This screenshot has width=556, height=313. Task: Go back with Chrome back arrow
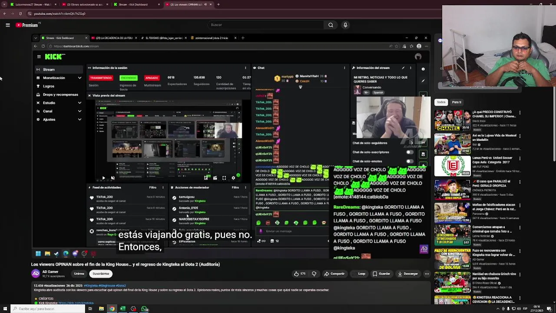tap(4, 13)
